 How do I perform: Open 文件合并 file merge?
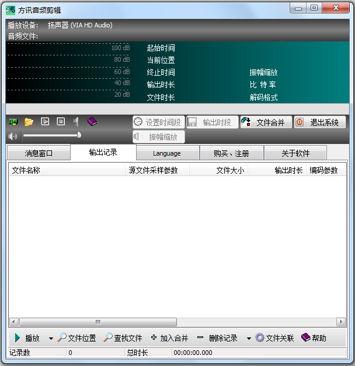tap(266, 122)
